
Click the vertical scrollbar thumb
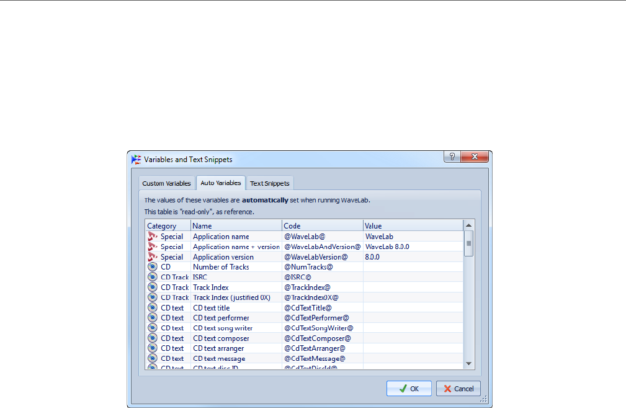(468, 243)
